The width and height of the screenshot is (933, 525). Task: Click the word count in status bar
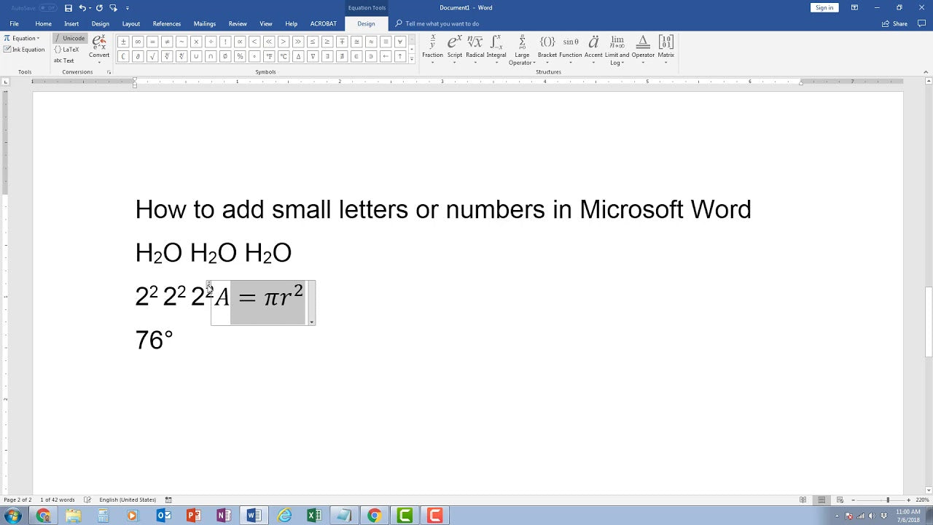pyautogui.click(x=58, y=499)
